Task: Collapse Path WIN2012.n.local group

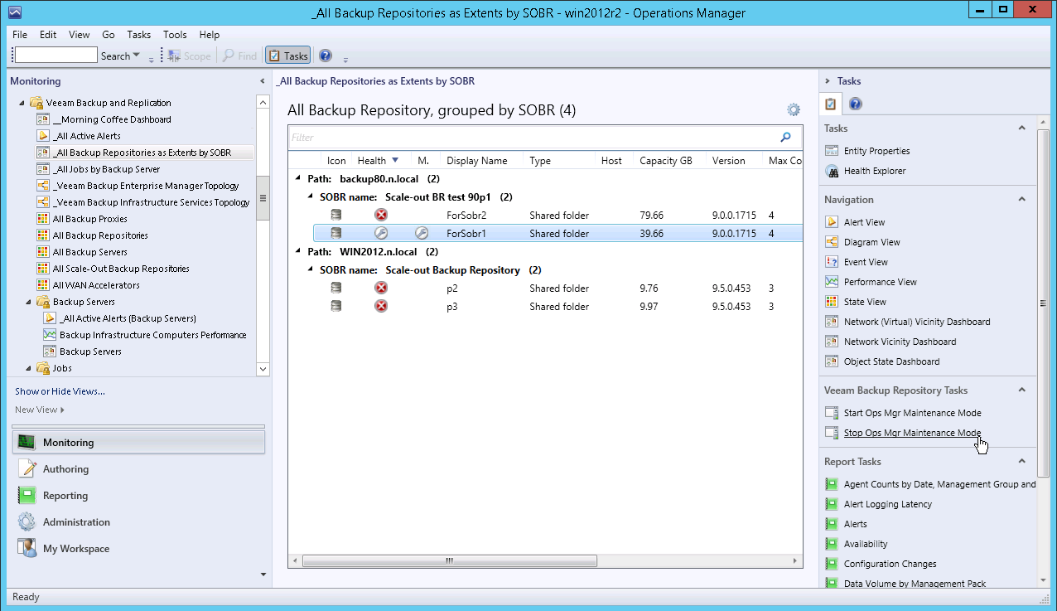Action: (298, 252)
